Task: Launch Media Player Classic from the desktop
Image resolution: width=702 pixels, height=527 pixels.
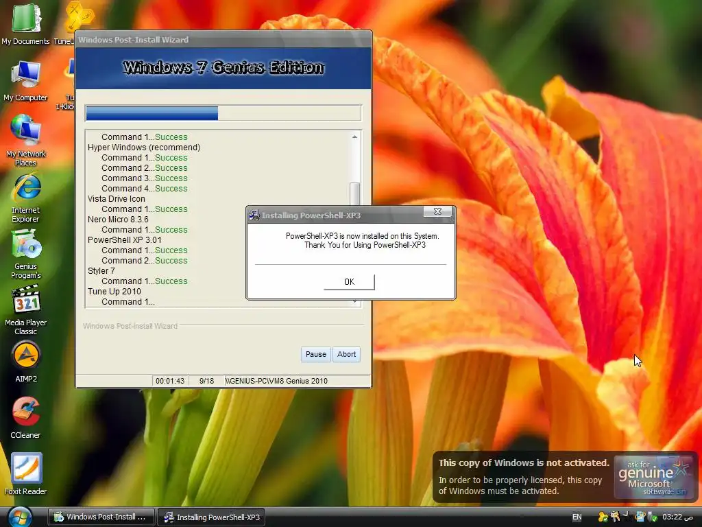Action: click(25, 310)
